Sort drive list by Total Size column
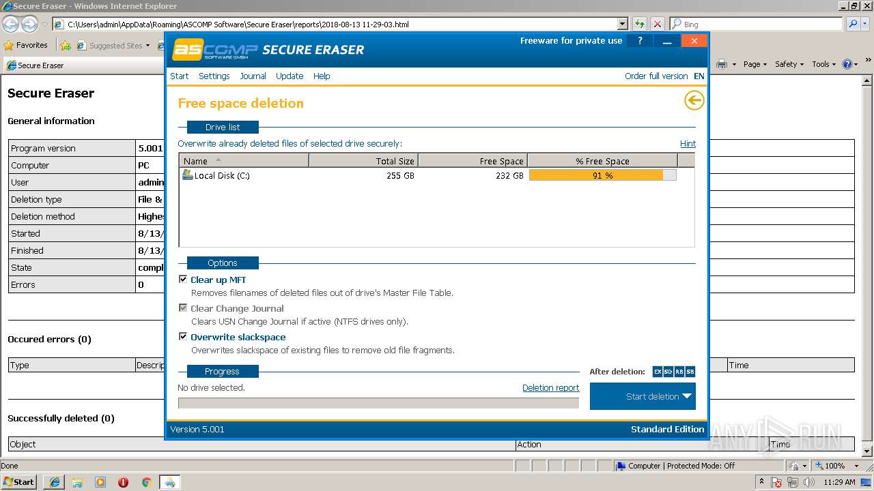Screen dimensions: 874x491 tap(363, 161)
